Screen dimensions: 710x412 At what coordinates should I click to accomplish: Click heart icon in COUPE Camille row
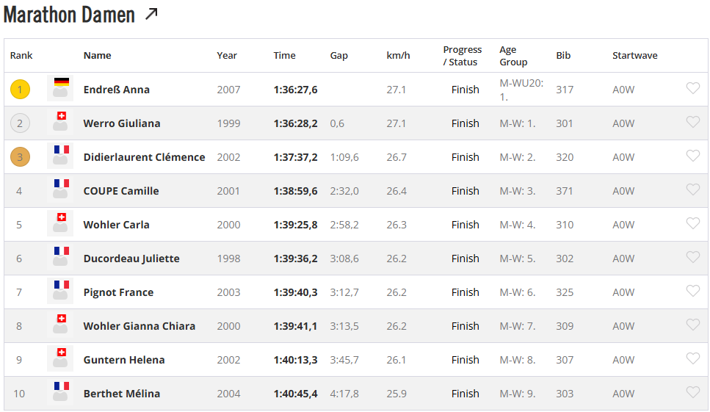(x=692, y=190)
